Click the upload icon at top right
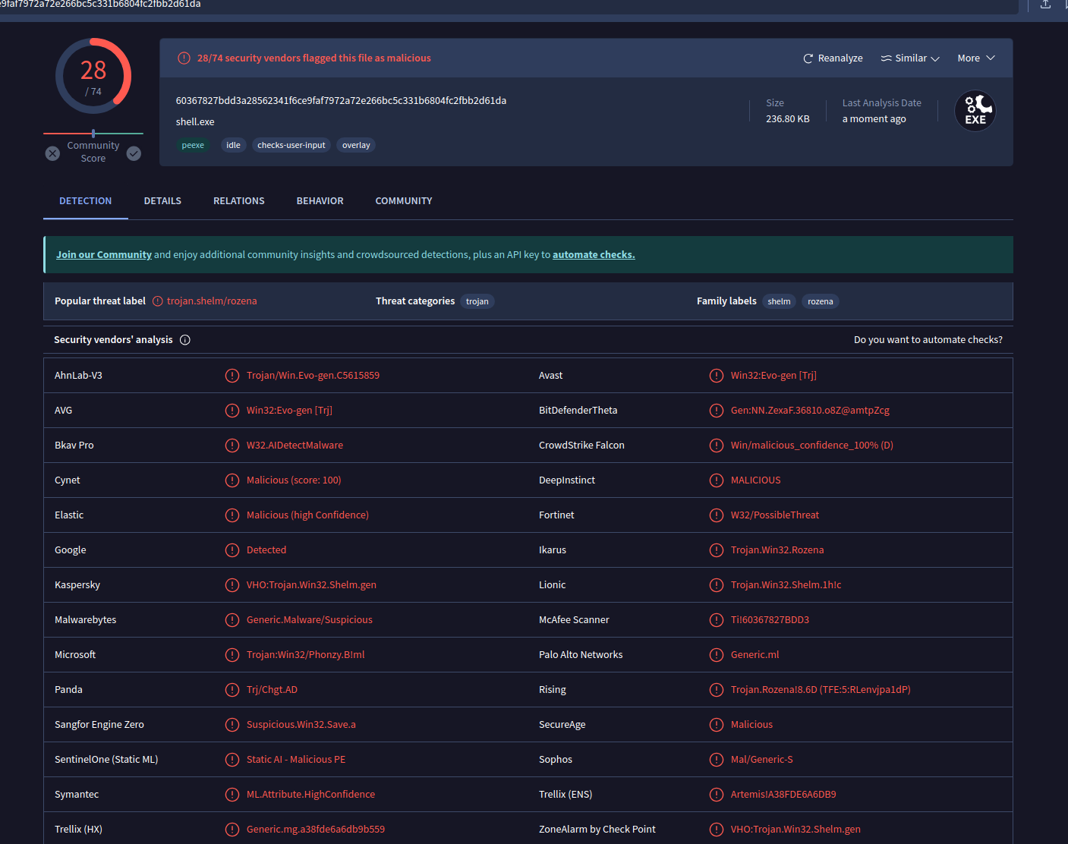The image size is (1068, 844). point(1045,5)
